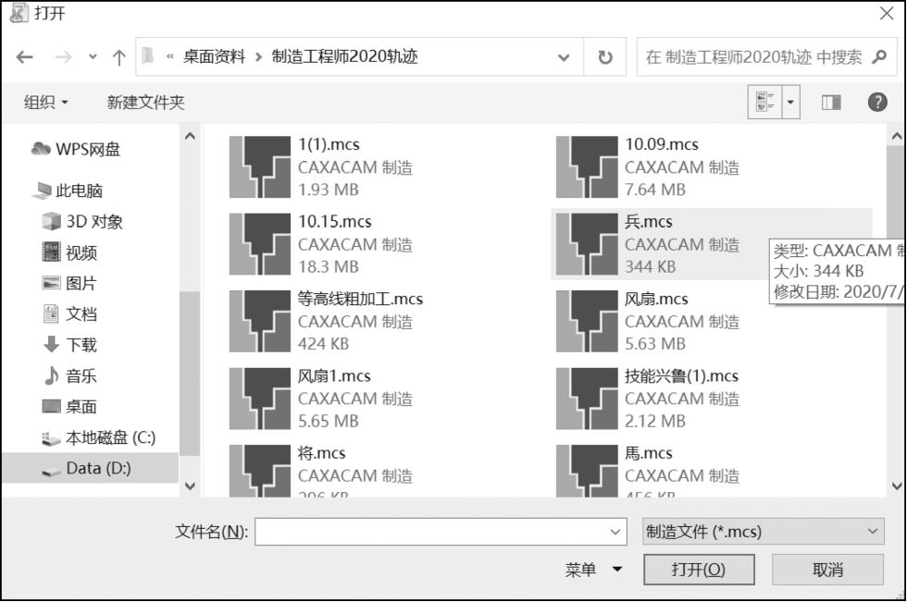The image size is (907, 602).
Task: Expand the address bar history dropdown
Action: 564,57
